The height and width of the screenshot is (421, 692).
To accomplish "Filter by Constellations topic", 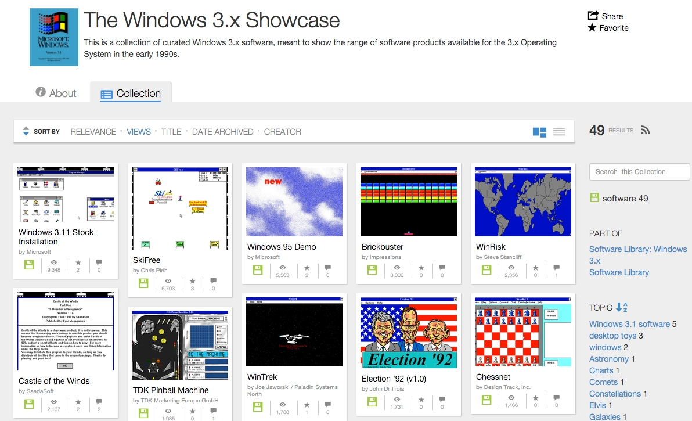I will click(x=615, y=393).
